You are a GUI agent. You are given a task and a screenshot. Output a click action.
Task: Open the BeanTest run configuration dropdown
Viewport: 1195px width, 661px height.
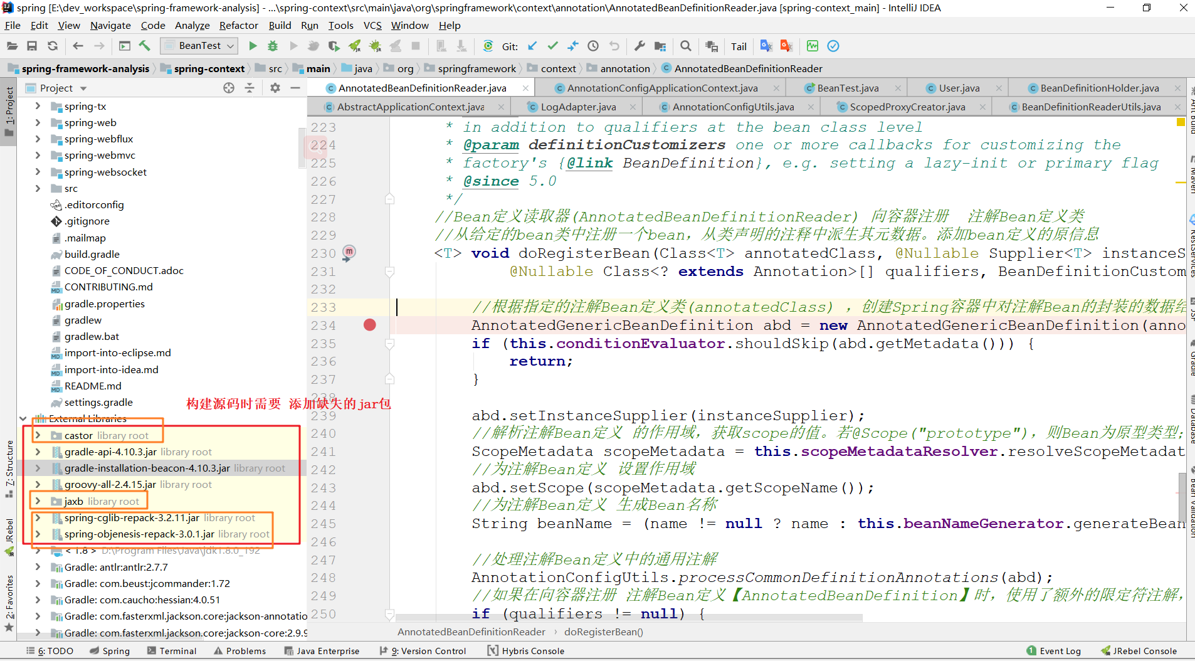[x=199, y=46]
